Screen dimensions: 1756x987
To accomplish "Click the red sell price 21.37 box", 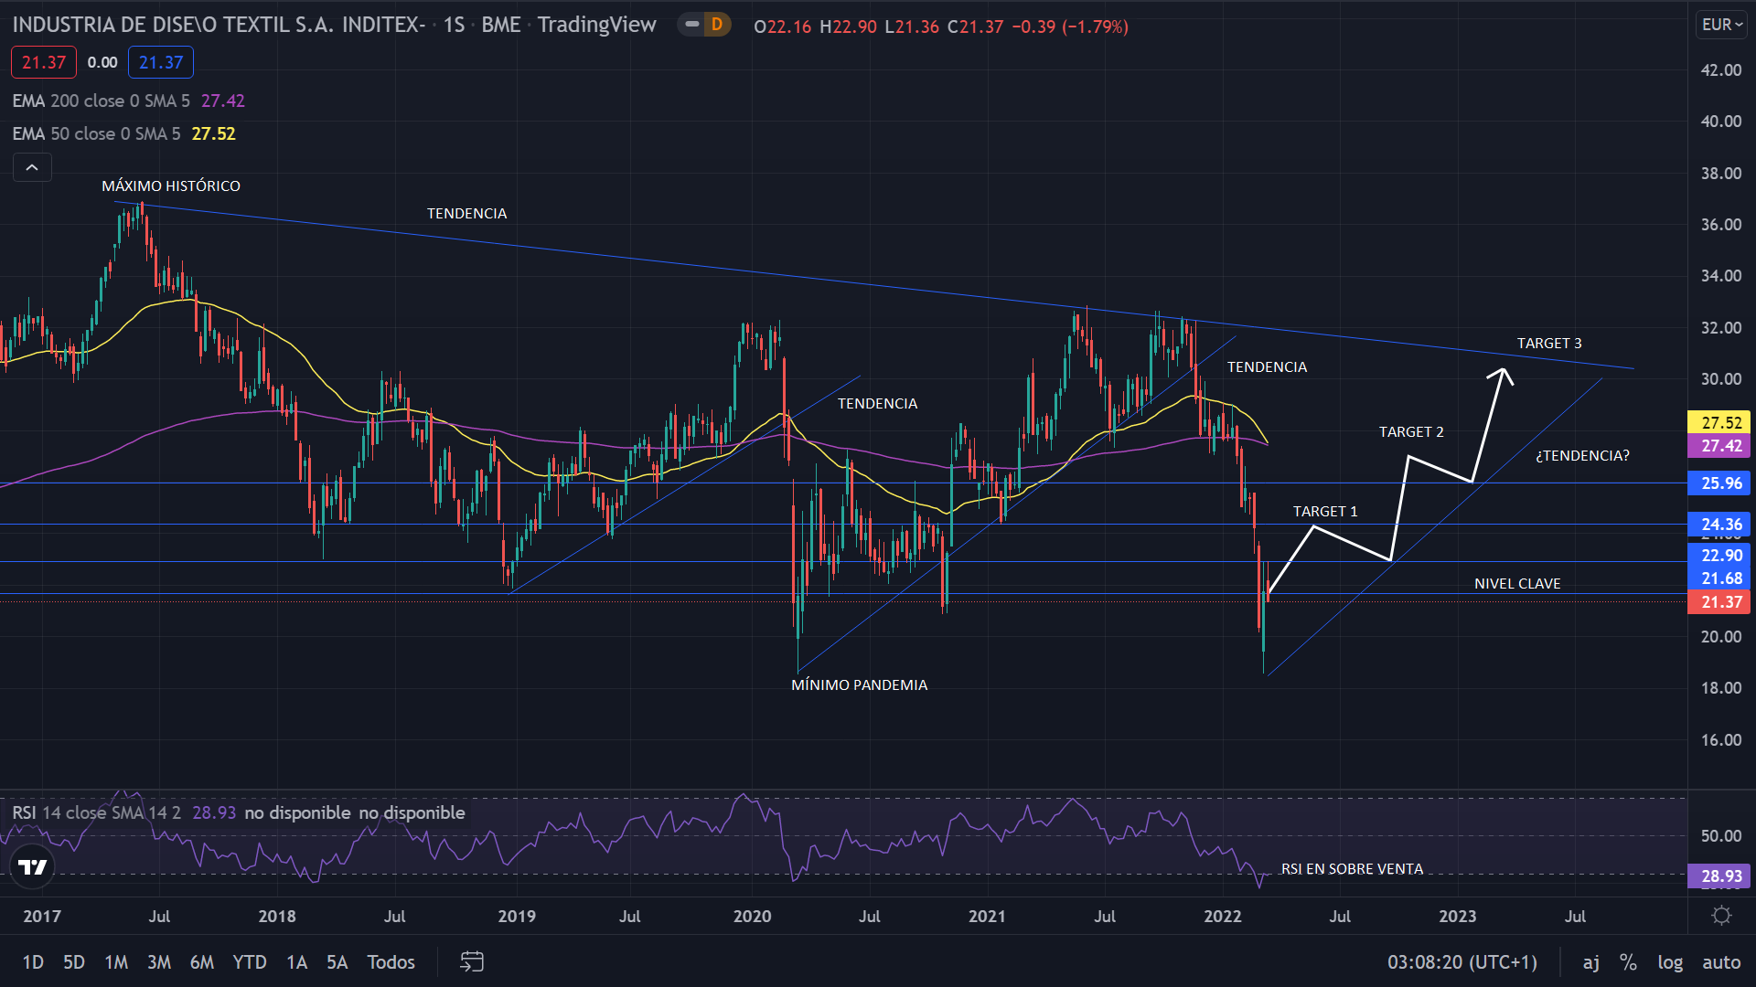I will pos(44,62).
